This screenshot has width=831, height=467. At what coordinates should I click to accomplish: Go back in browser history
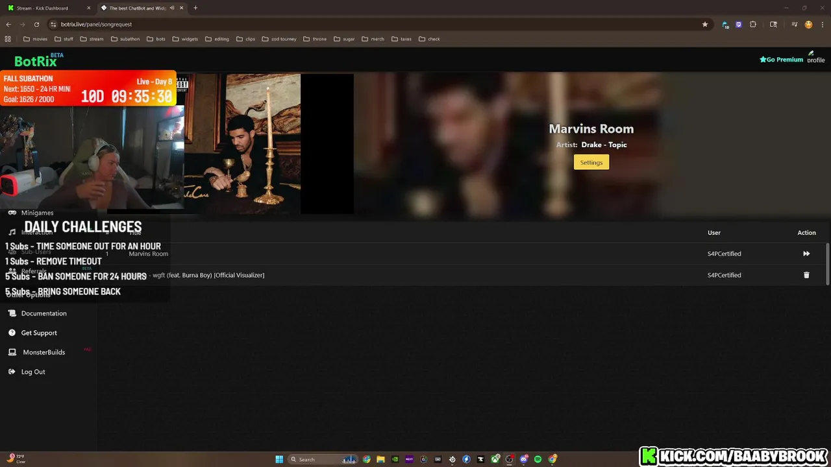[8, 24]
